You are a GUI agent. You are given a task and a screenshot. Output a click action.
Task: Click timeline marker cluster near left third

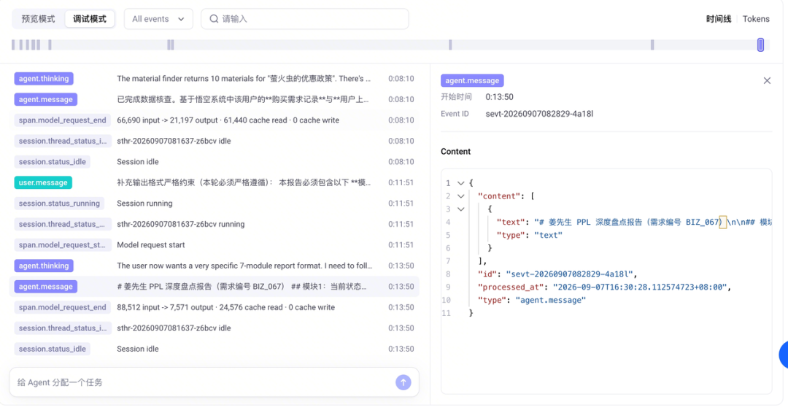click(171, 45)
